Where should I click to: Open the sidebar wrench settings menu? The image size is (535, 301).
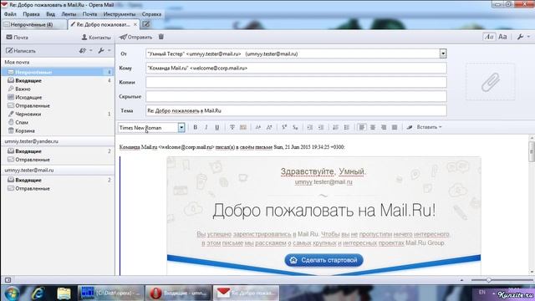click(x=104, y=50)
